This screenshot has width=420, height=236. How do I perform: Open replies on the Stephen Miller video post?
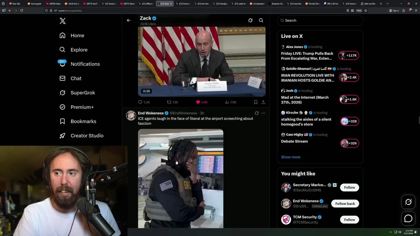click(x=144, y=102)
